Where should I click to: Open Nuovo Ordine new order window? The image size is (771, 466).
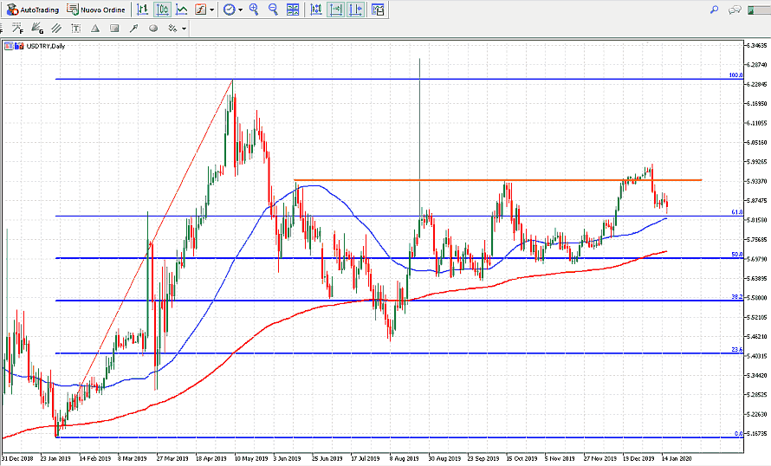tap(96, 10)
